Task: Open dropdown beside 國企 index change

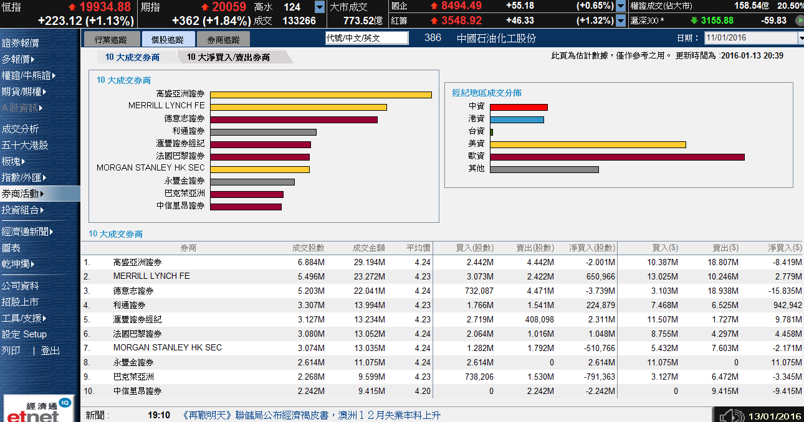Action: click(621, 6)
